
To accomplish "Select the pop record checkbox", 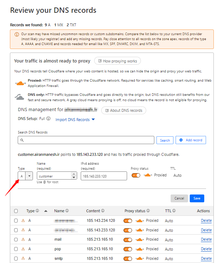I will pos(16,249).
